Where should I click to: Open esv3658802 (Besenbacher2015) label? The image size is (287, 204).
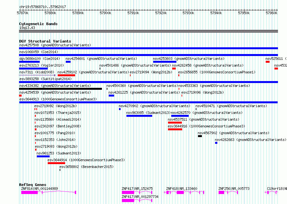point(86,167)
